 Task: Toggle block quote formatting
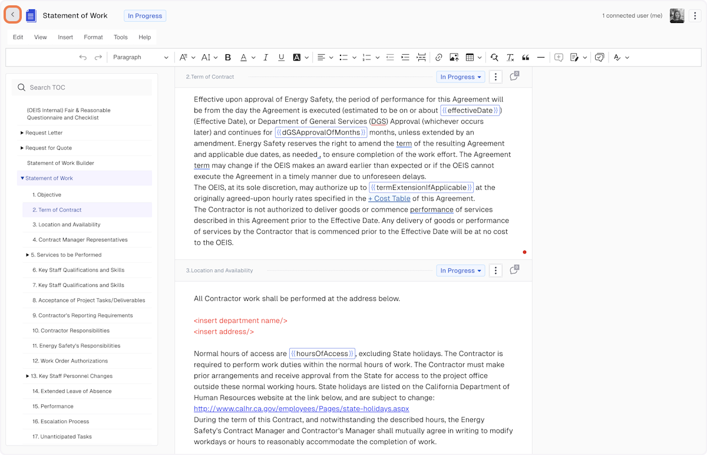tap(526, 57)
